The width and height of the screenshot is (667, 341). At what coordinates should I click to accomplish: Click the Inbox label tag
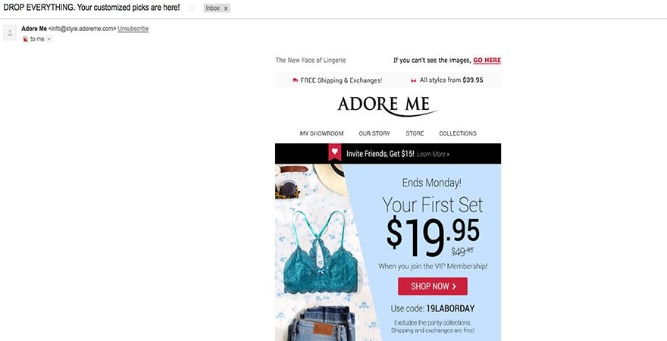[x=213, y=8]
